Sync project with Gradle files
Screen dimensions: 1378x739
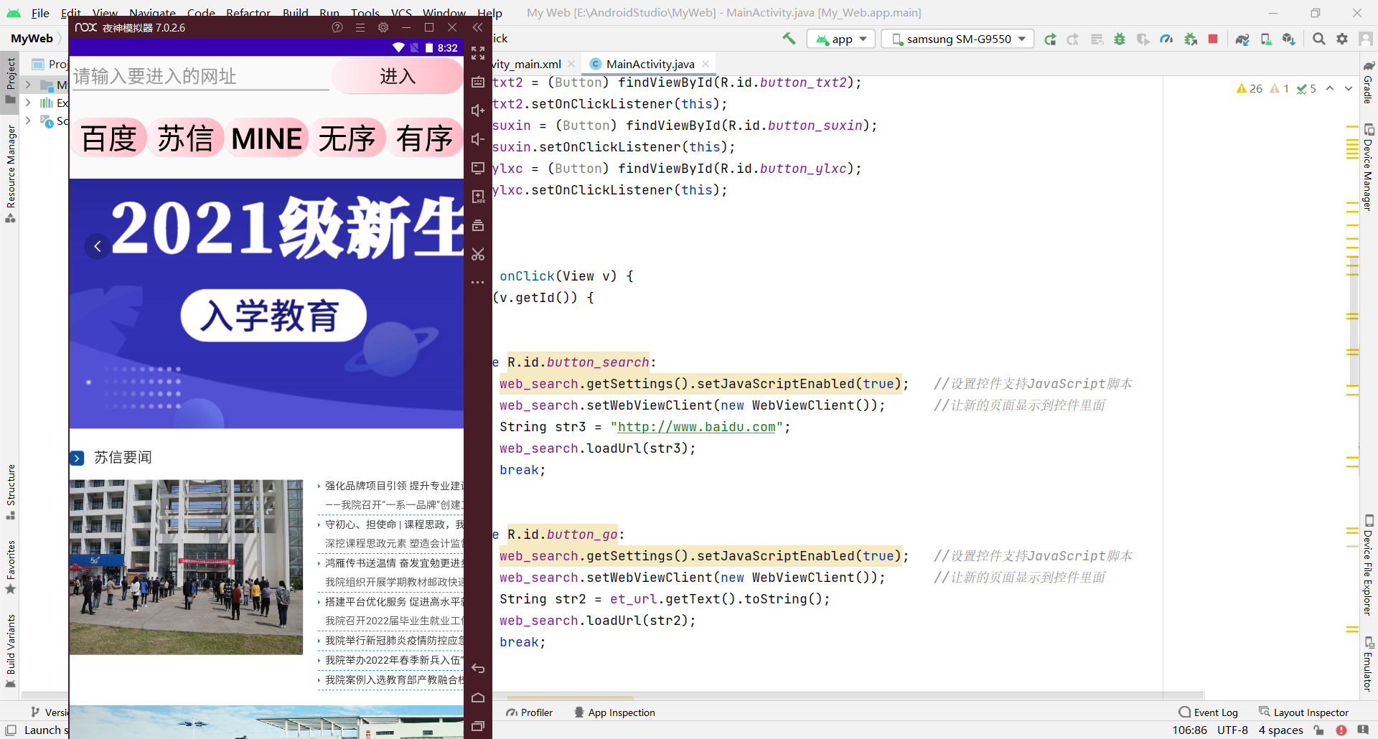(x=1242, y=39)
